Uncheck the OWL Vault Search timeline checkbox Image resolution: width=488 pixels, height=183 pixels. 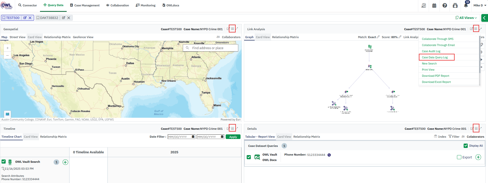4,162
